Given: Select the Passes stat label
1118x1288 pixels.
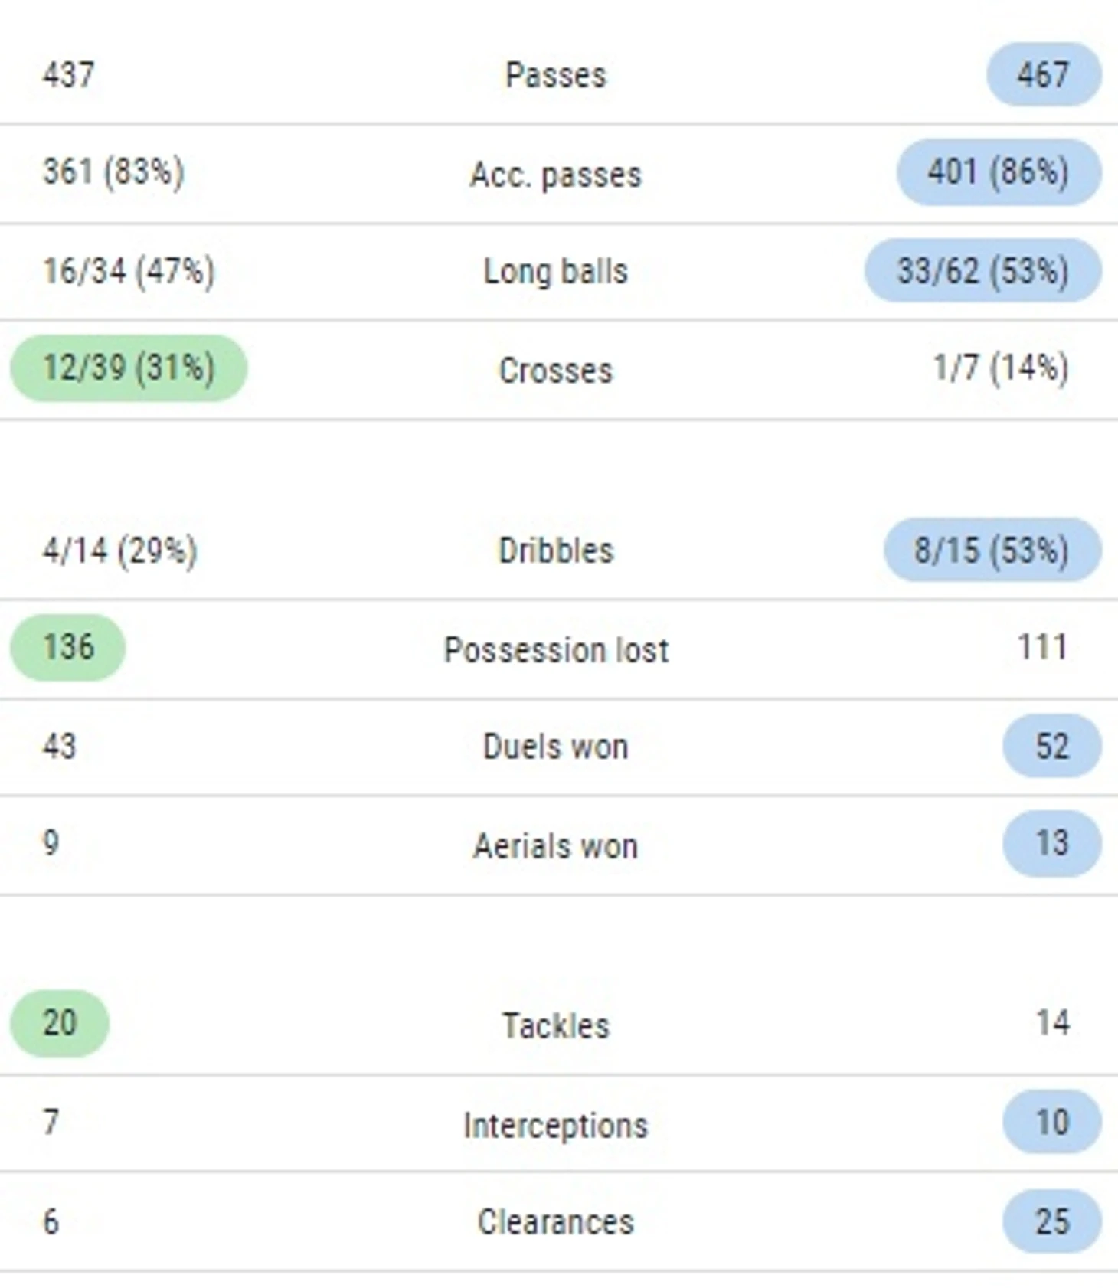Looking at the screenshot, I should click(556, 75).
